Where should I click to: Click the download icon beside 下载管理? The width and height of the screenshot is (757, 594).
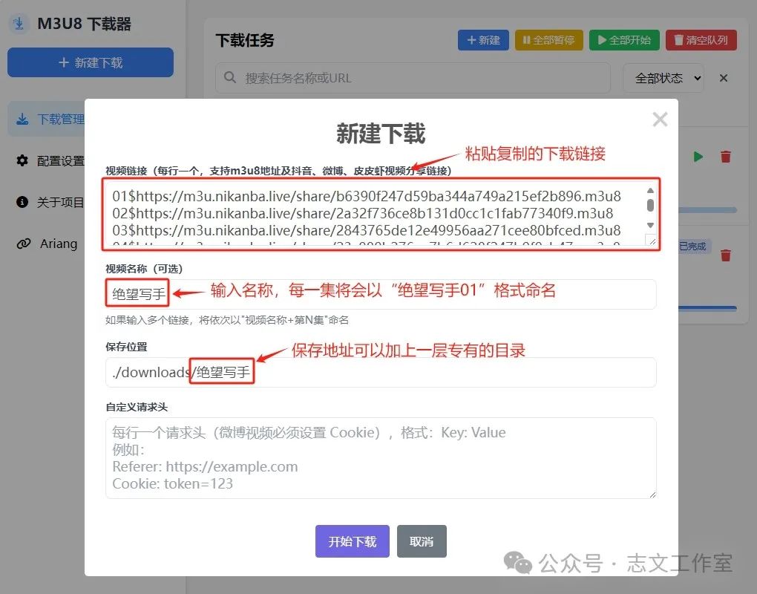point(22,119)
